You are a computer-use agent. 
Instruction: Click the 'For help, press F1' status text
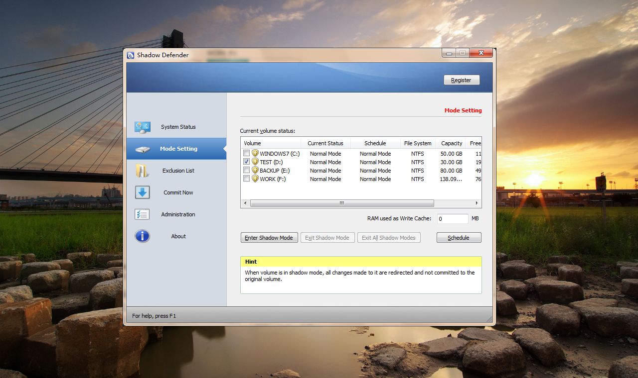point(154,316)
